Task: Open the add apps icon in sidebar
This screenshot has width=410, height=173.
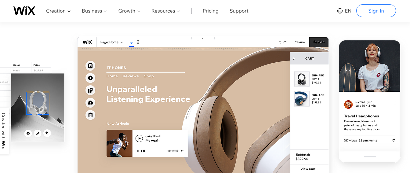Action: [90, 90]
